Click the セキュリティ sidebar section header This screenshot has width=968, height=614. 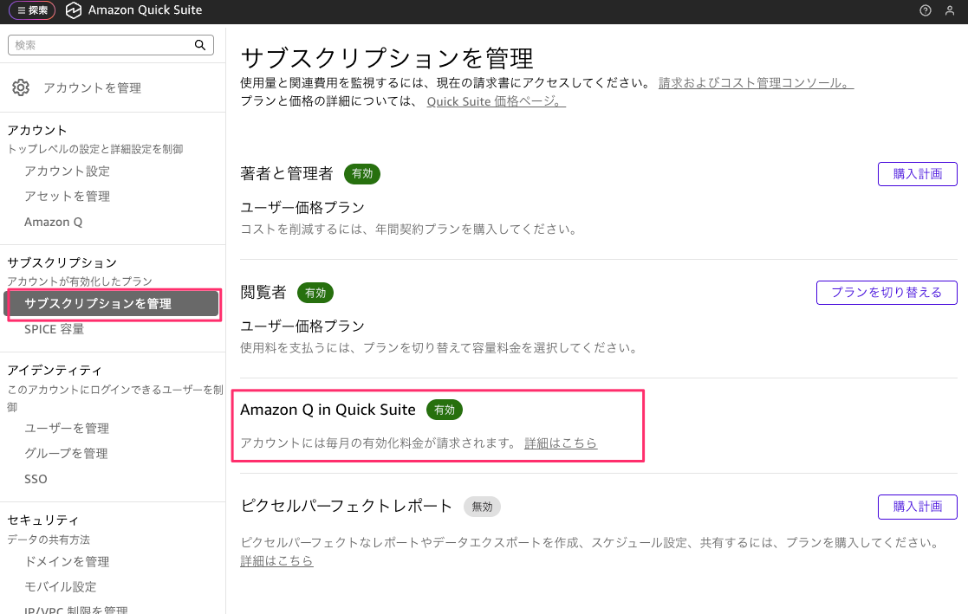pos(43,520)
